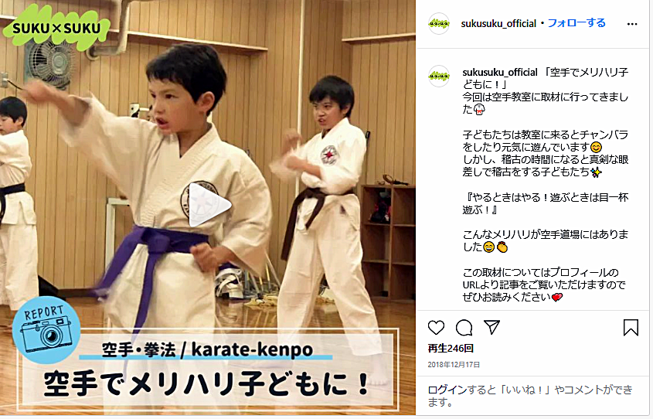Like the post with the heart icon
This screenshot has height=419, width=653.
(x=436, y=327)
